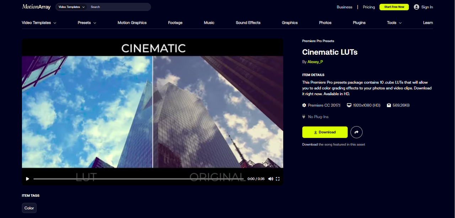The width and height of the screenshot is (455, 218).
Task: Click the MotionArray logo
Action: [x=36, y=7]
